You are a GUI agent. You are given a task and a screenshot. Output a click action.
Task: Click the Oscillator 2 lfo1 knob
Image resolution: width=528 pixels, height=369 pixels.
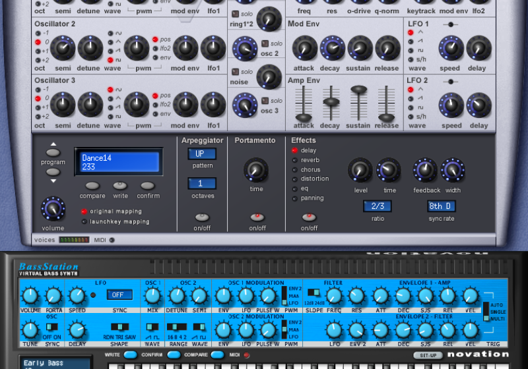coord(213,48)
